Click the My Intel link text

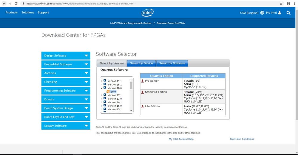[x=271, y=13]
